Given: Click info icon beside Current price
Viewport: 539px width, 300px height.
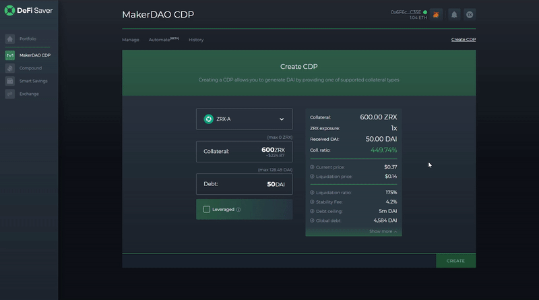Looking at the screenshot, I should tap(312, 167).
